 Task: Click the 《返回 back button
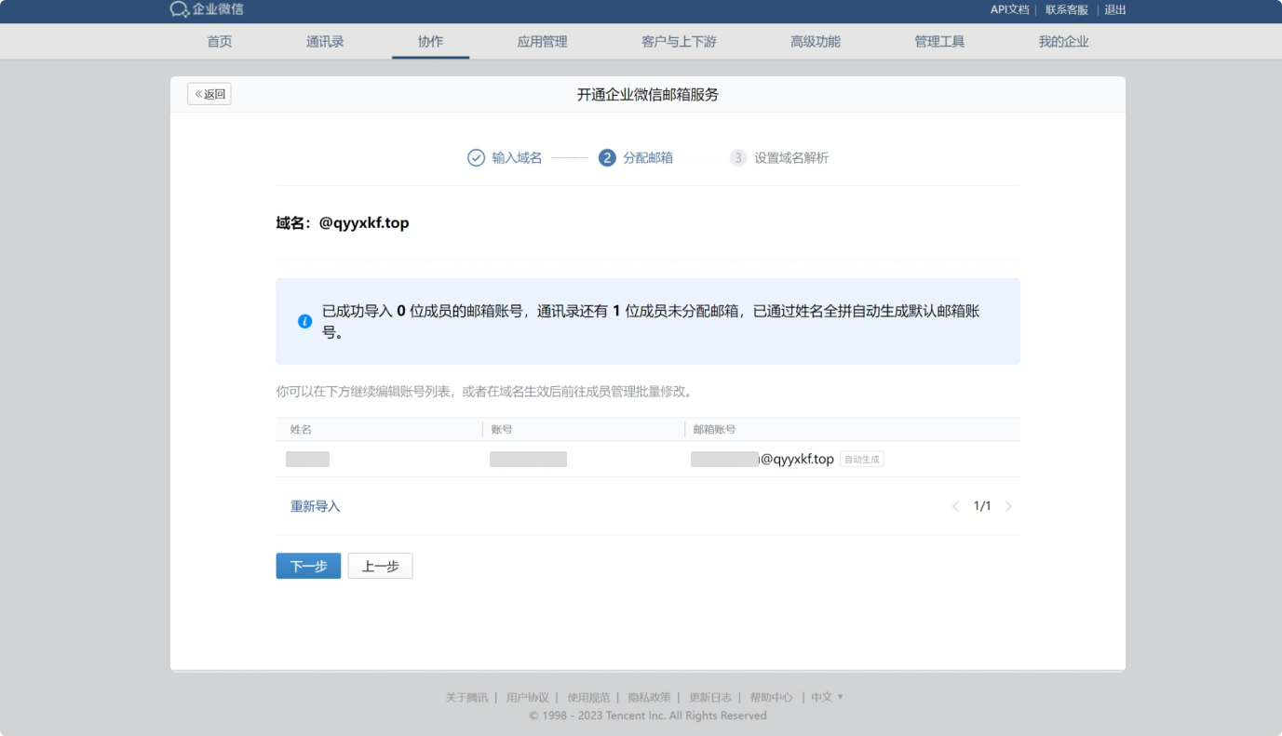tap(209, 93)
